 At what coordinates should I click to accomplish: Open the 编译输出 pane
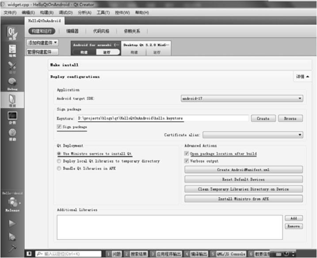tap(196, 254)
